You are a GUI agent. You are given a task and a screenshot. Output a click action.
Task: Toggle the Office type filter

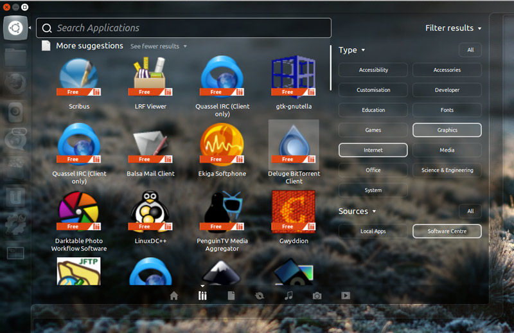373,170
